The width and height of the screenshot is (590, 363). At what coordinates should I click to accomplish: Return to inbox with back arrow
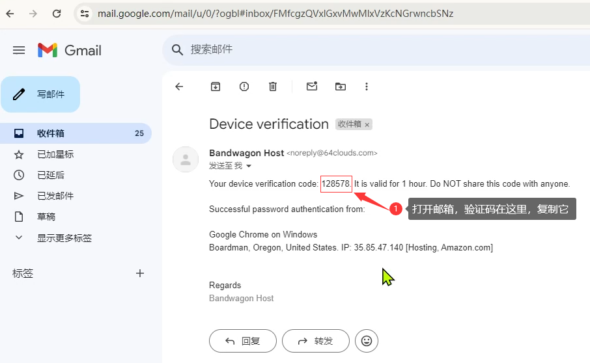pos(179,87)
